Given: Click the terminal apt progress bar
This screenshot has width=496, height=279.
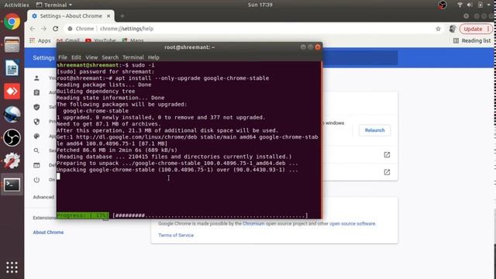Looking at the screenshot, I should pos(182,215).
